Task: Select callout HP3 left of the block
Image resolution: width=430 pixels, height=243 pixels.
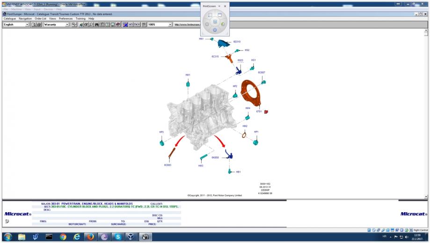Action: pos(161,132)
